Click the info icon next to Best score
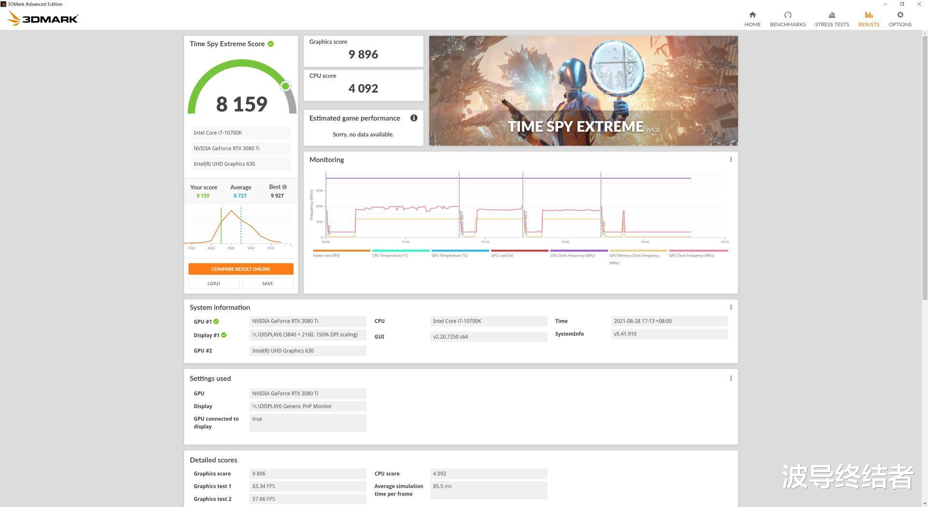The height and width of the screenshot is (507, 928). coord(284,187)
